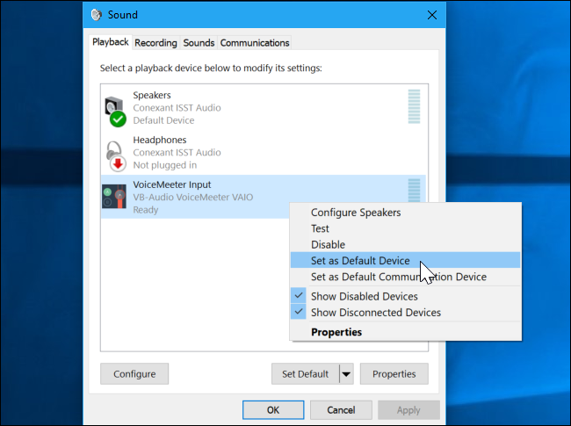
Task: Click the greyed-out Apply button
Action: coord(408,410)
